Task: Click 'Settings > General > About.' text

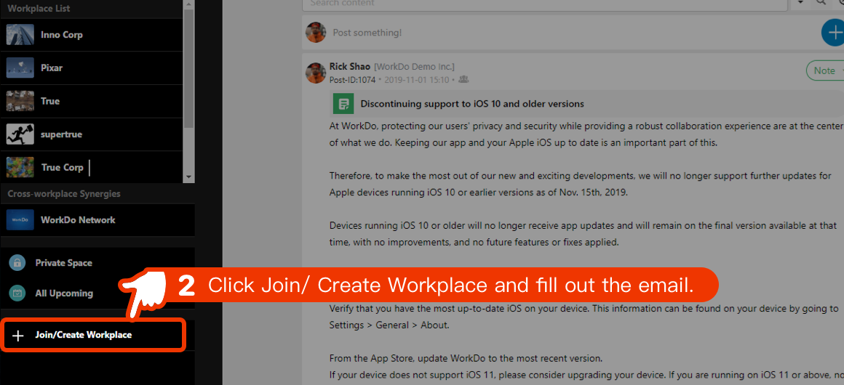Action: (x=389, y=325)
